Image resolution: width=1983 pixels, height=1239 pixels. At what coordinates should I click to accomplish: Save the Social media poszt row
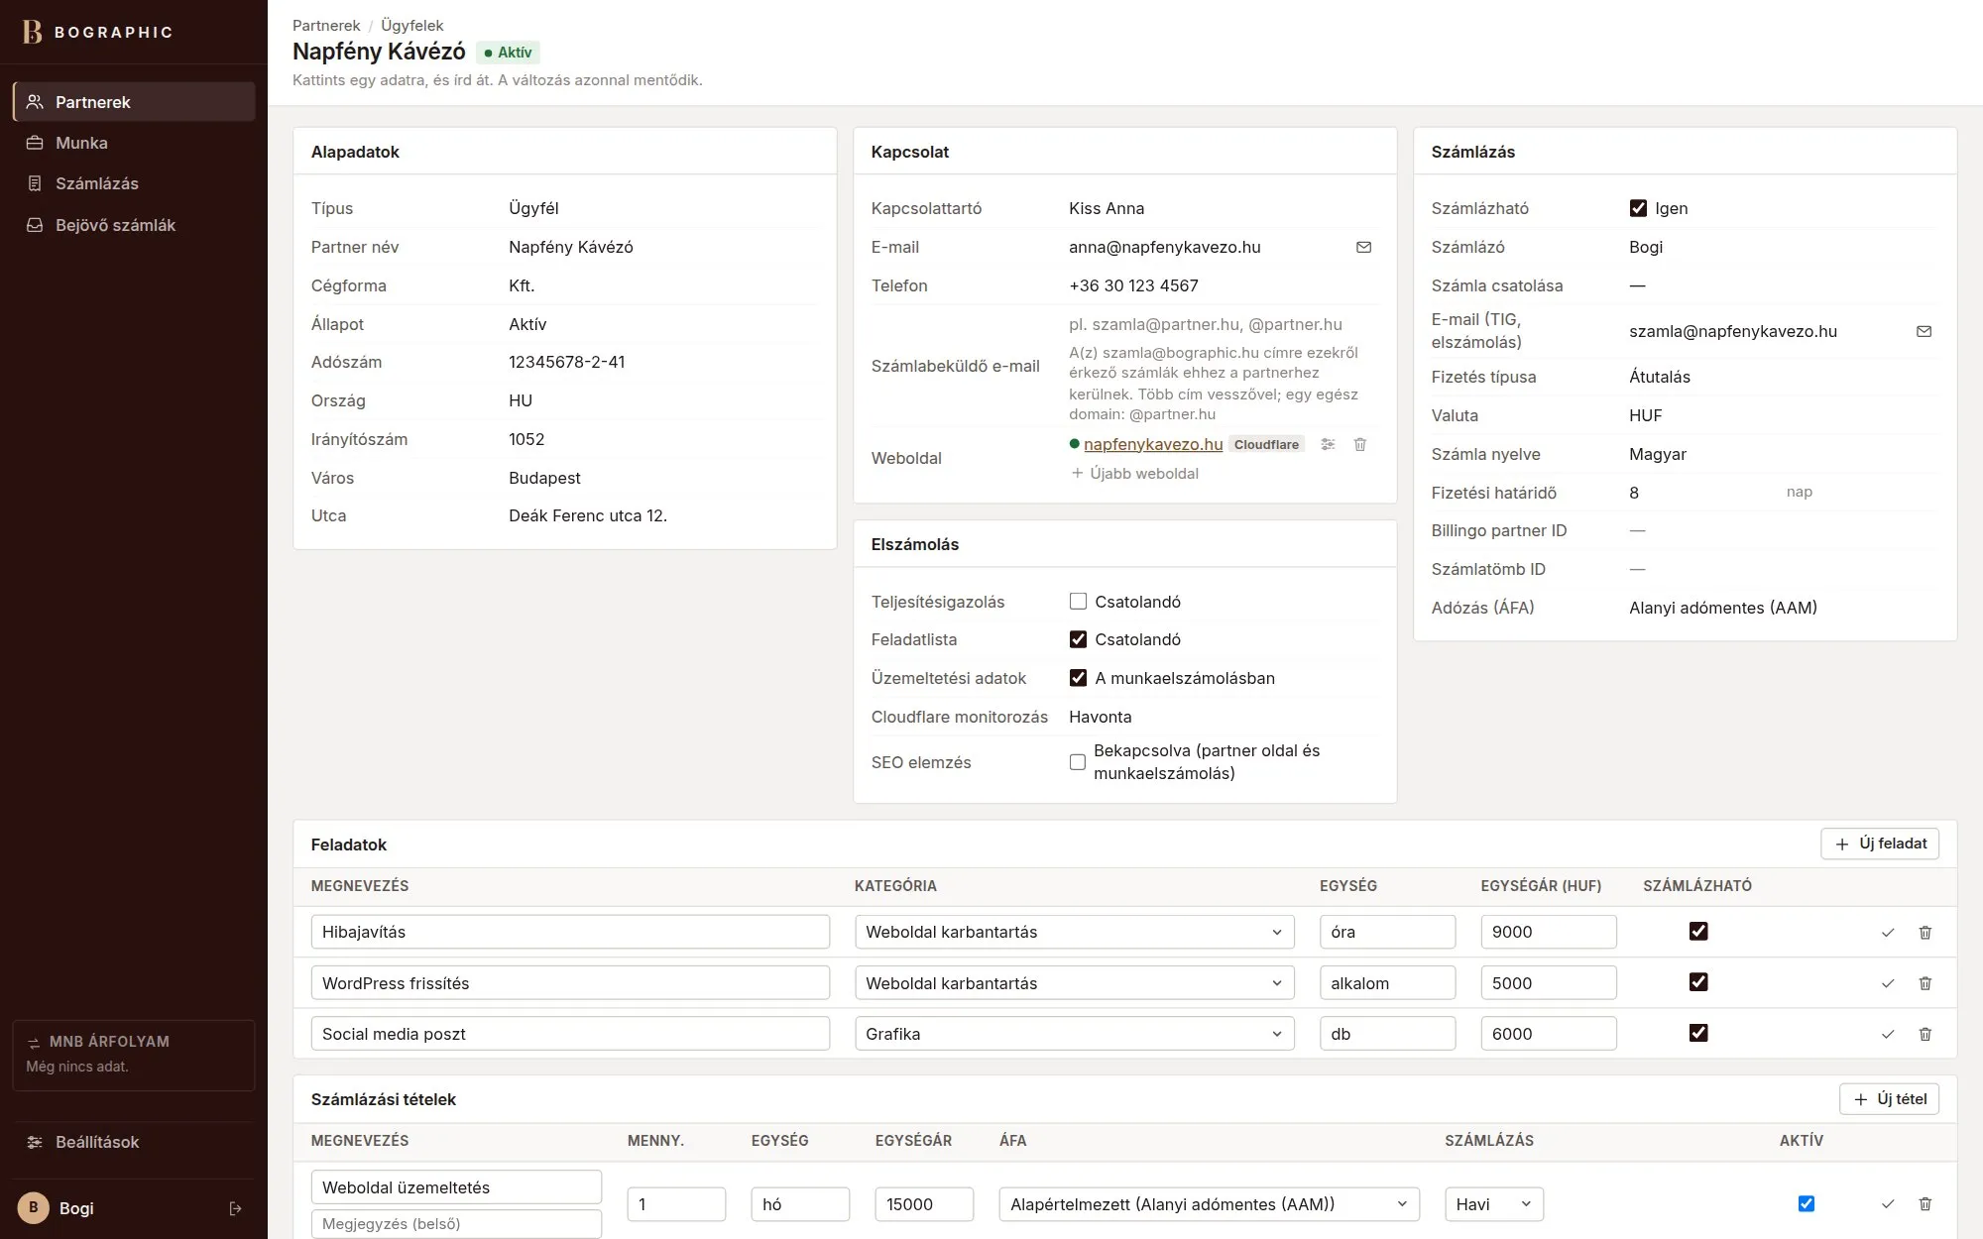[x=1888, y=1034]
